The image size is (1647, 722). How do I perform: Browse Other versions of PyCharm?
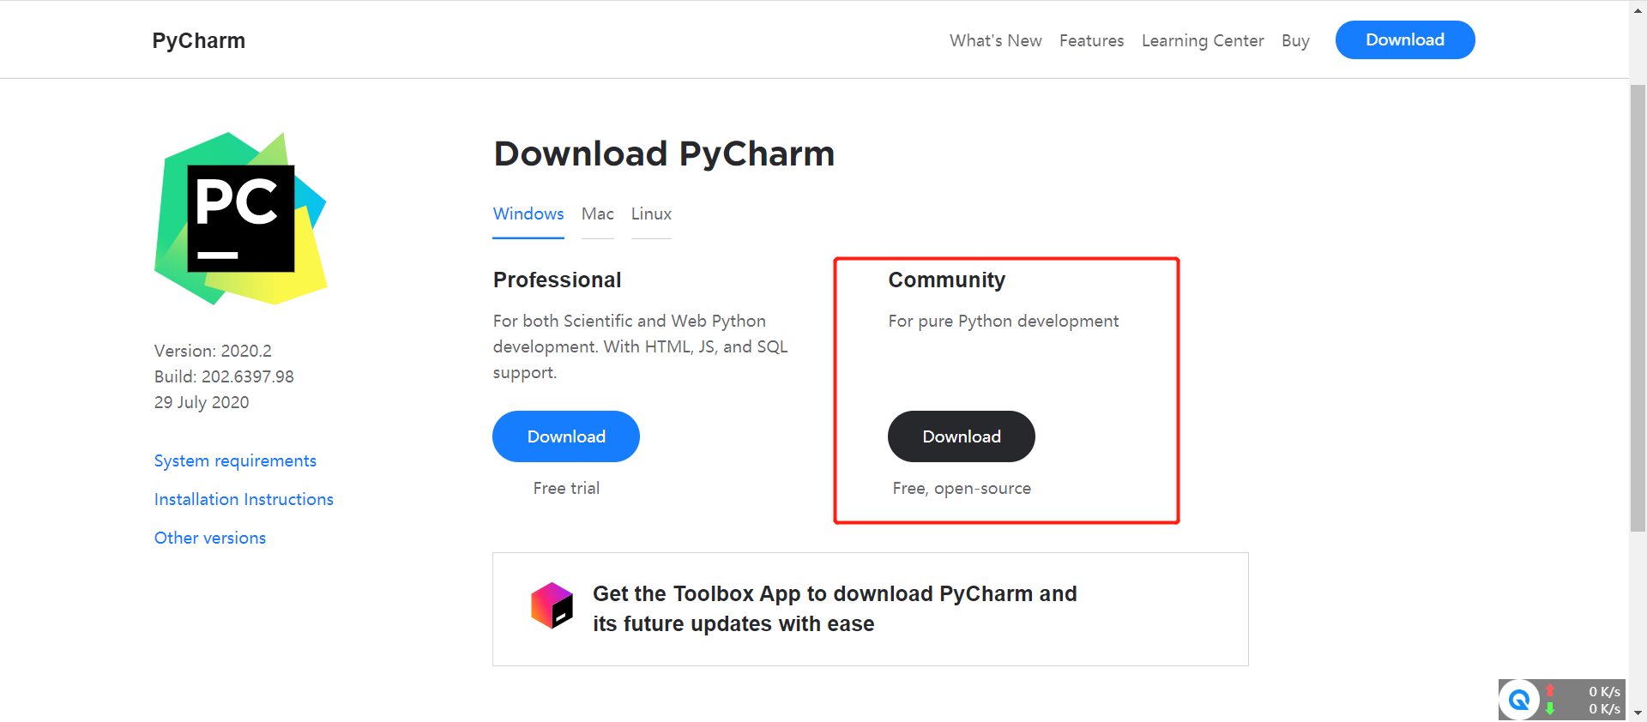click(209, 538)
